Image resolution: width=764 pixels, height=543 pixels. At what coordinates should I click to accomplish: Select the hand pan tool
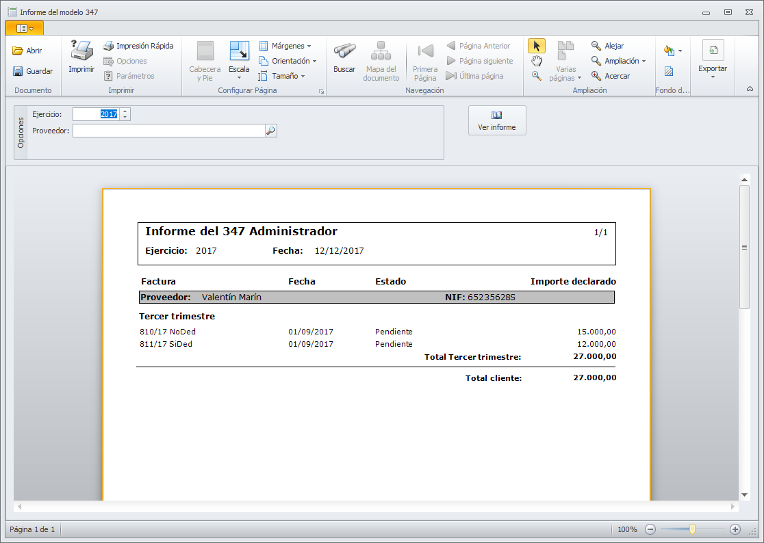537,61
